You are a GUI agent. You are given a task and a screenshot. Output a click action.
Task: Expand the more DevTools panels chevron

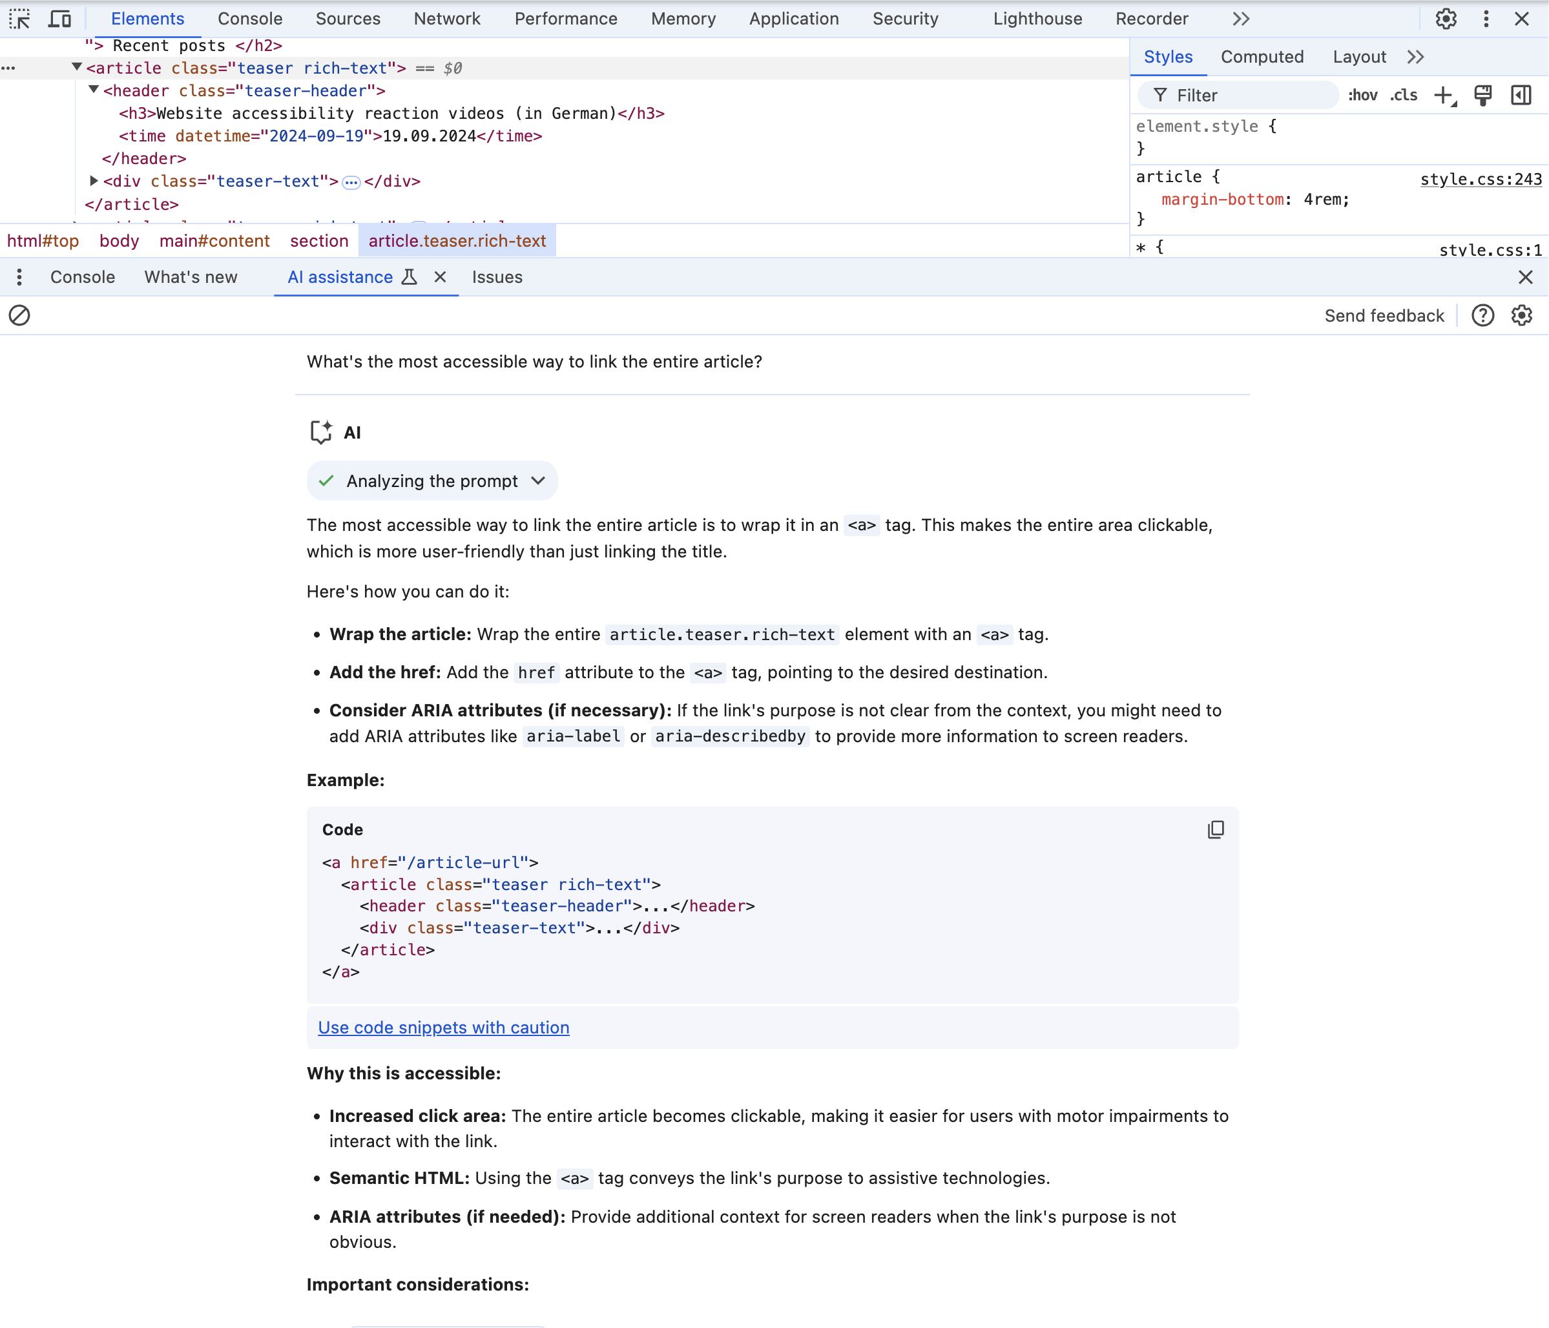(x=1241, y=19)
